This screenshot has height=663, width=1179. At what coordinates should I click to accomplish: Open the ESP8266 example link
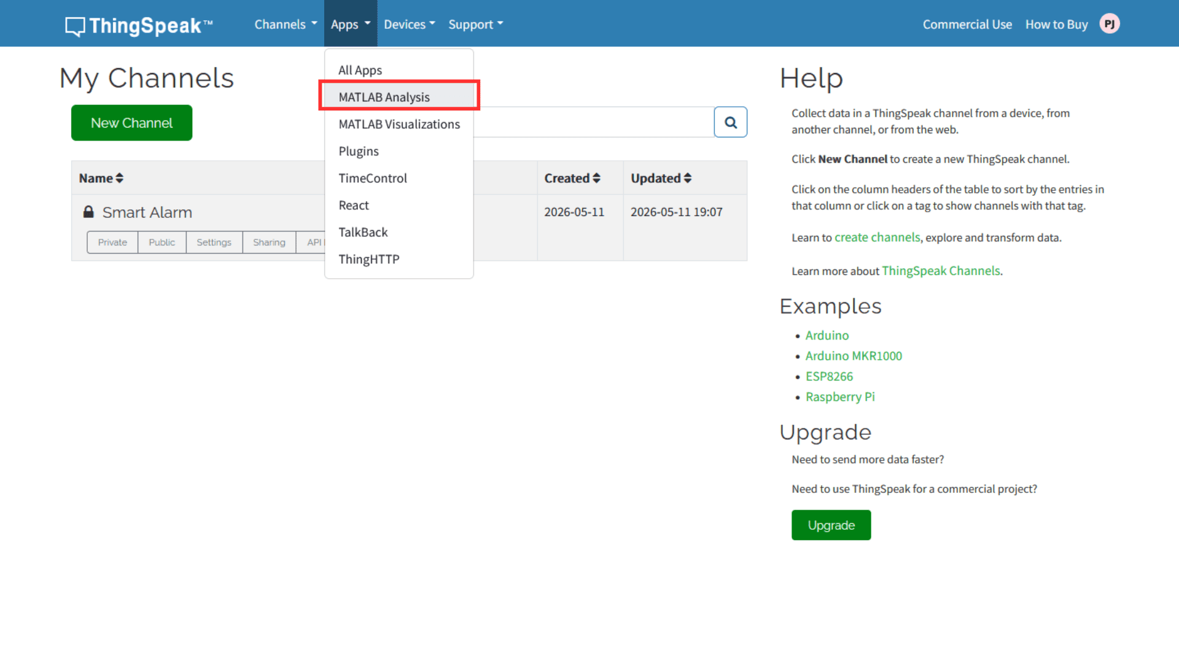click(x=829, y=376)
